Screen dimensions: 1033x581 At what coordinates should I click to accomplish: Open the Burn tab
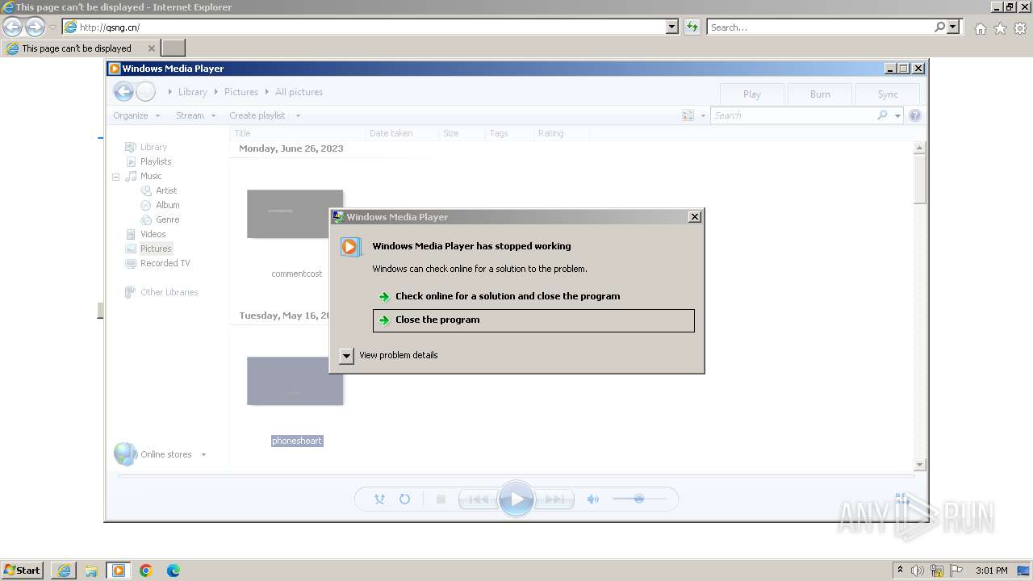820,94
